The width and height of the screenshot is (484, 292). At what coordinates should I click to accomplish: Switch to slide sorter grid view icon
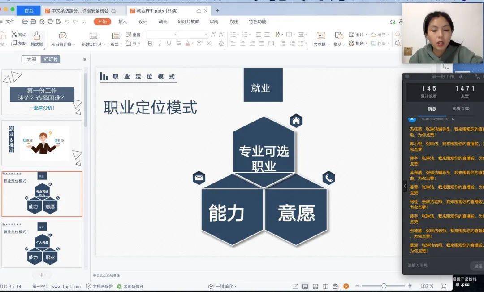315,287
